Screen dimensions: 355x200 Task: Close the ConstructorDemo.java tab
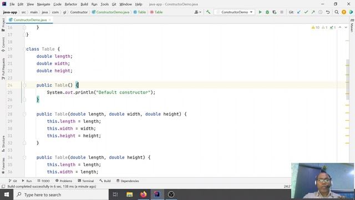point(50,20)
